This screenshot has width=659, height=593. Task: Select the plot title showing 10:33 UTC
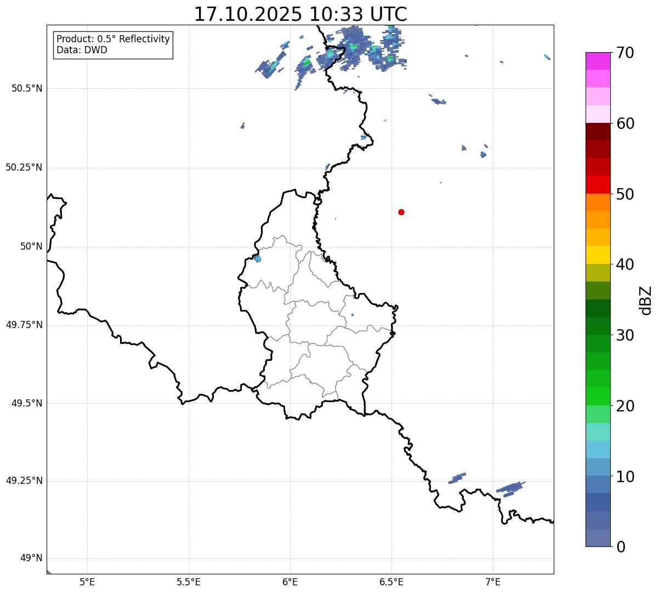[x=300, y=14]
